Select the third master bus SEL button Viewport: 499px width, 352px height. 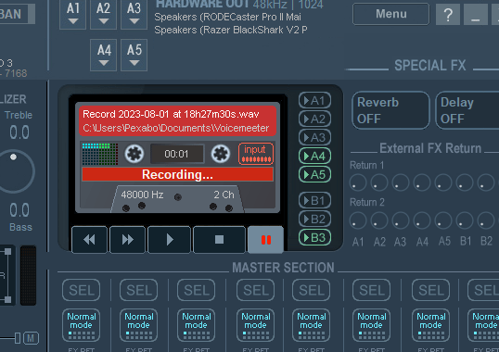tap(197, 290)
